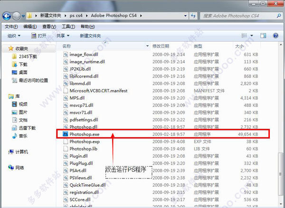
Task: Open the 2345下载 folder in favorites
Action: pyautogui.click(x=28, y=57)
